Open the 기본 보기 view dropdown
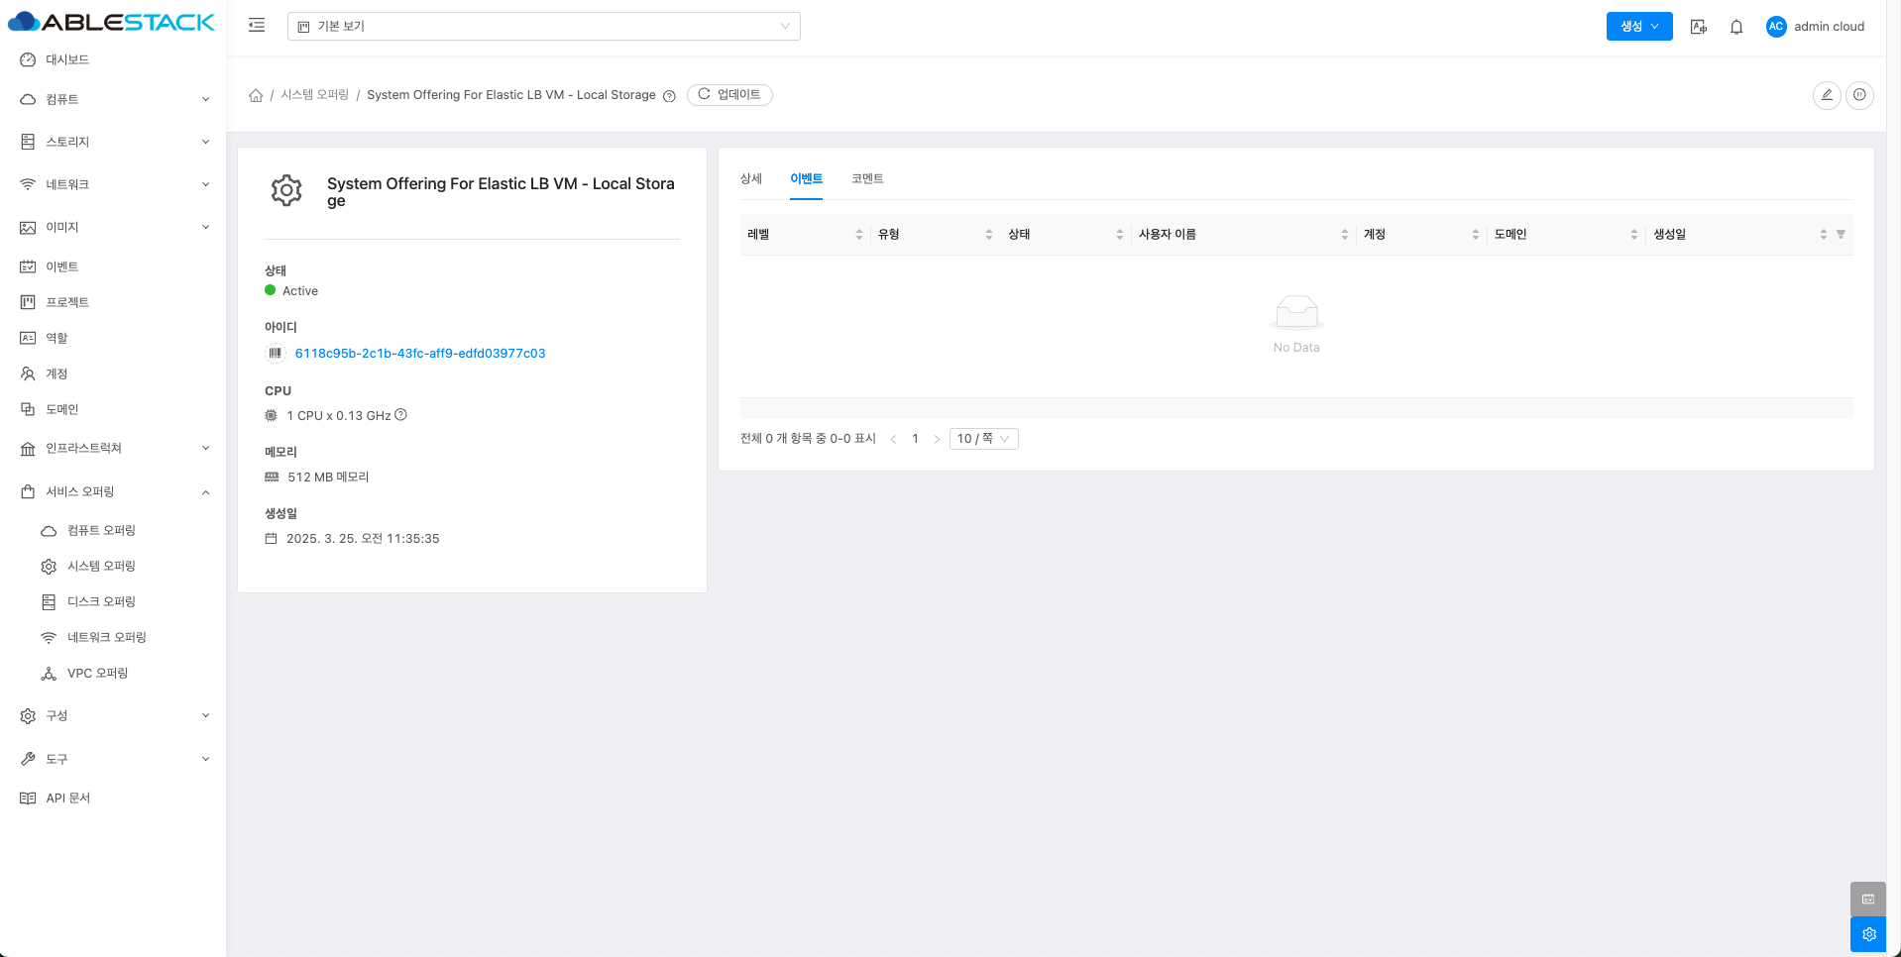The height and width of the screenshot is (957, 1901). point(543,27)
